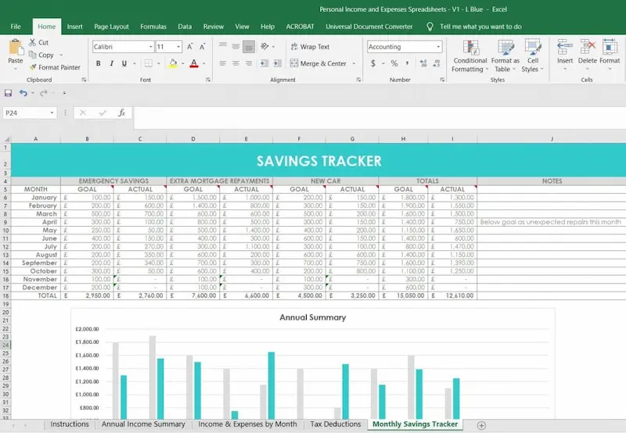Viewport: 626px width, 433px height.
Task: Increase font size with the larger A
Action: (190, 47)
